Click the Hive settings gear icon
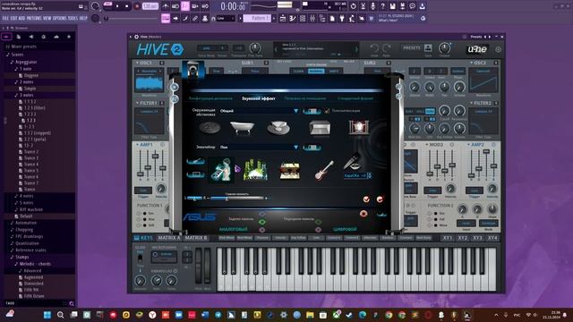 (x=498, y=49)
